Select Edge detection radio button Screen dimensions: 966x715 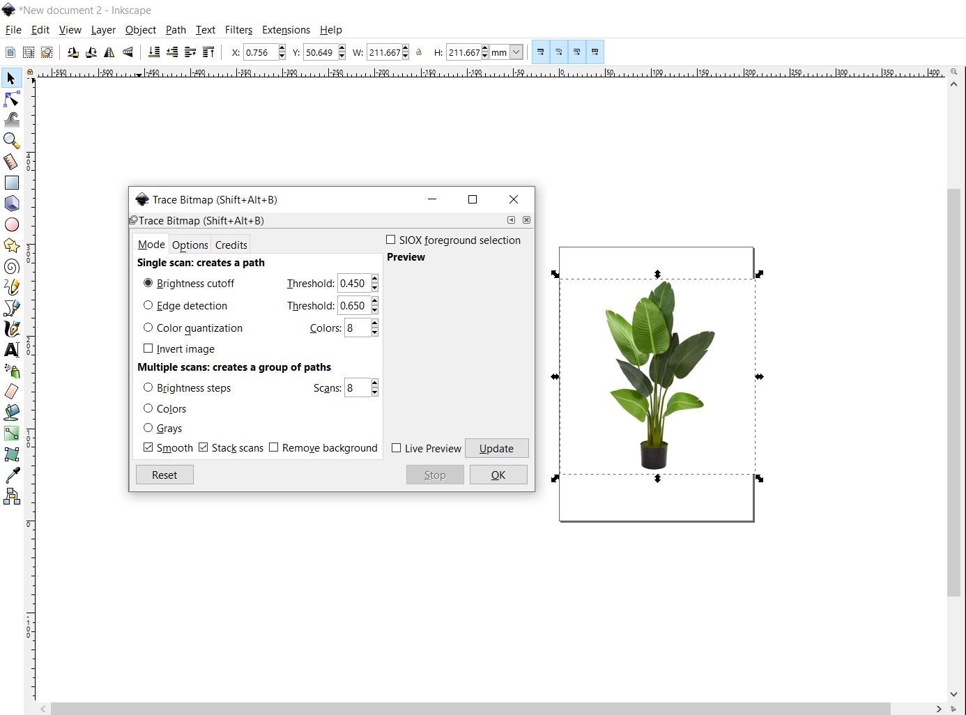click(x=148, y=305)
